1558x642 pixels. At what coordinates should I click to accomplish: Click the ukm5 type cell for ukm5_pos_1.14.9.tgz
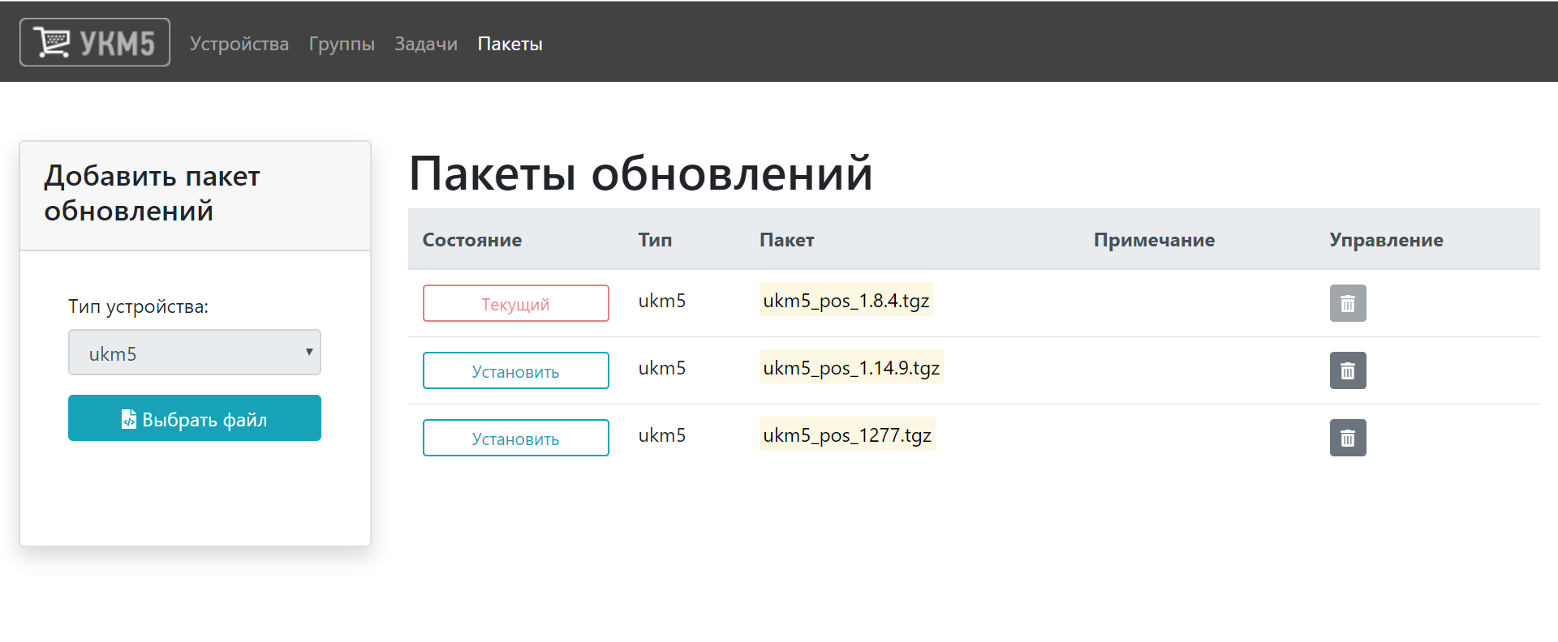point(662,368)
